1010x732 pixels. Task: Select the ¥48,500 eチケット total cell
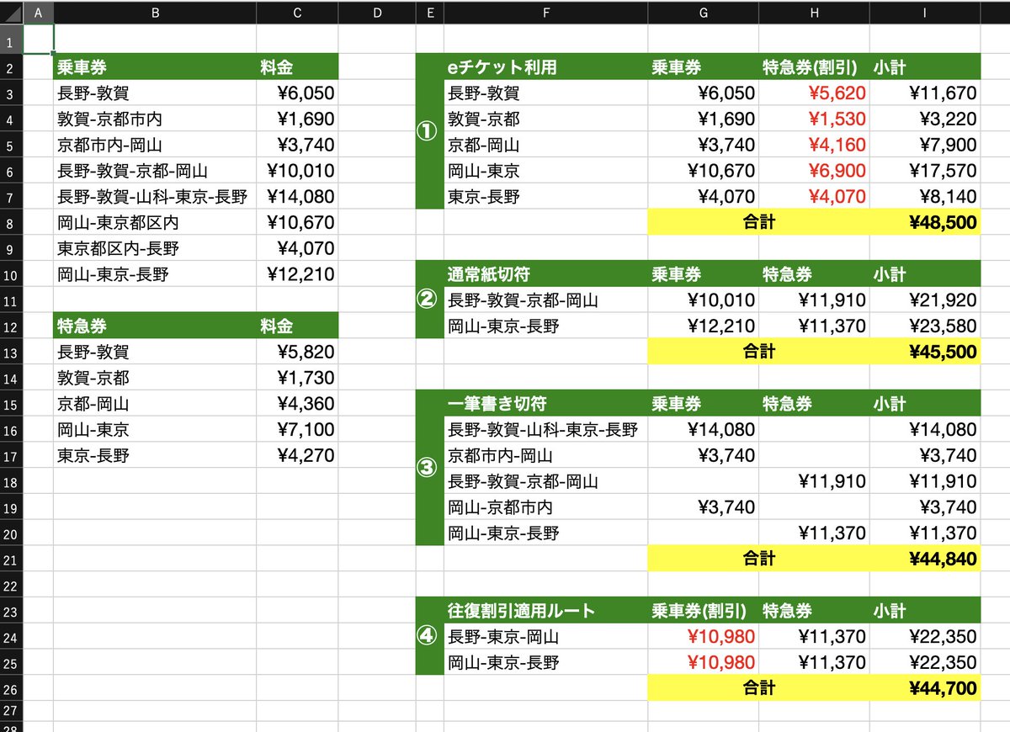coord(923,222)
